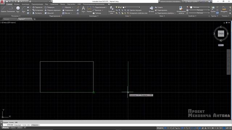Switch to the Модель layout tab
This screenshot has width=232, height=130.
tap(5, 127)
